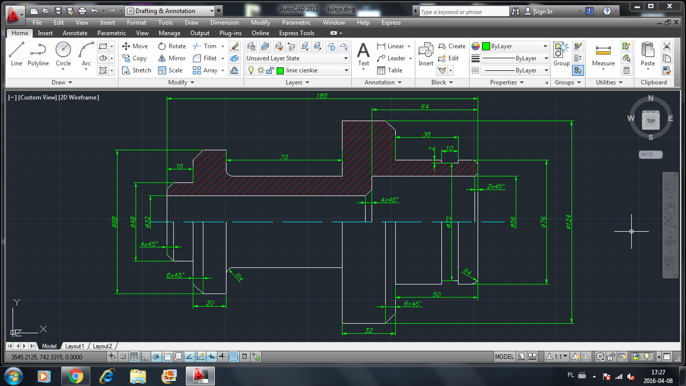
Task: Click the Leader annotation tool
Action: (x=391, y=58)
